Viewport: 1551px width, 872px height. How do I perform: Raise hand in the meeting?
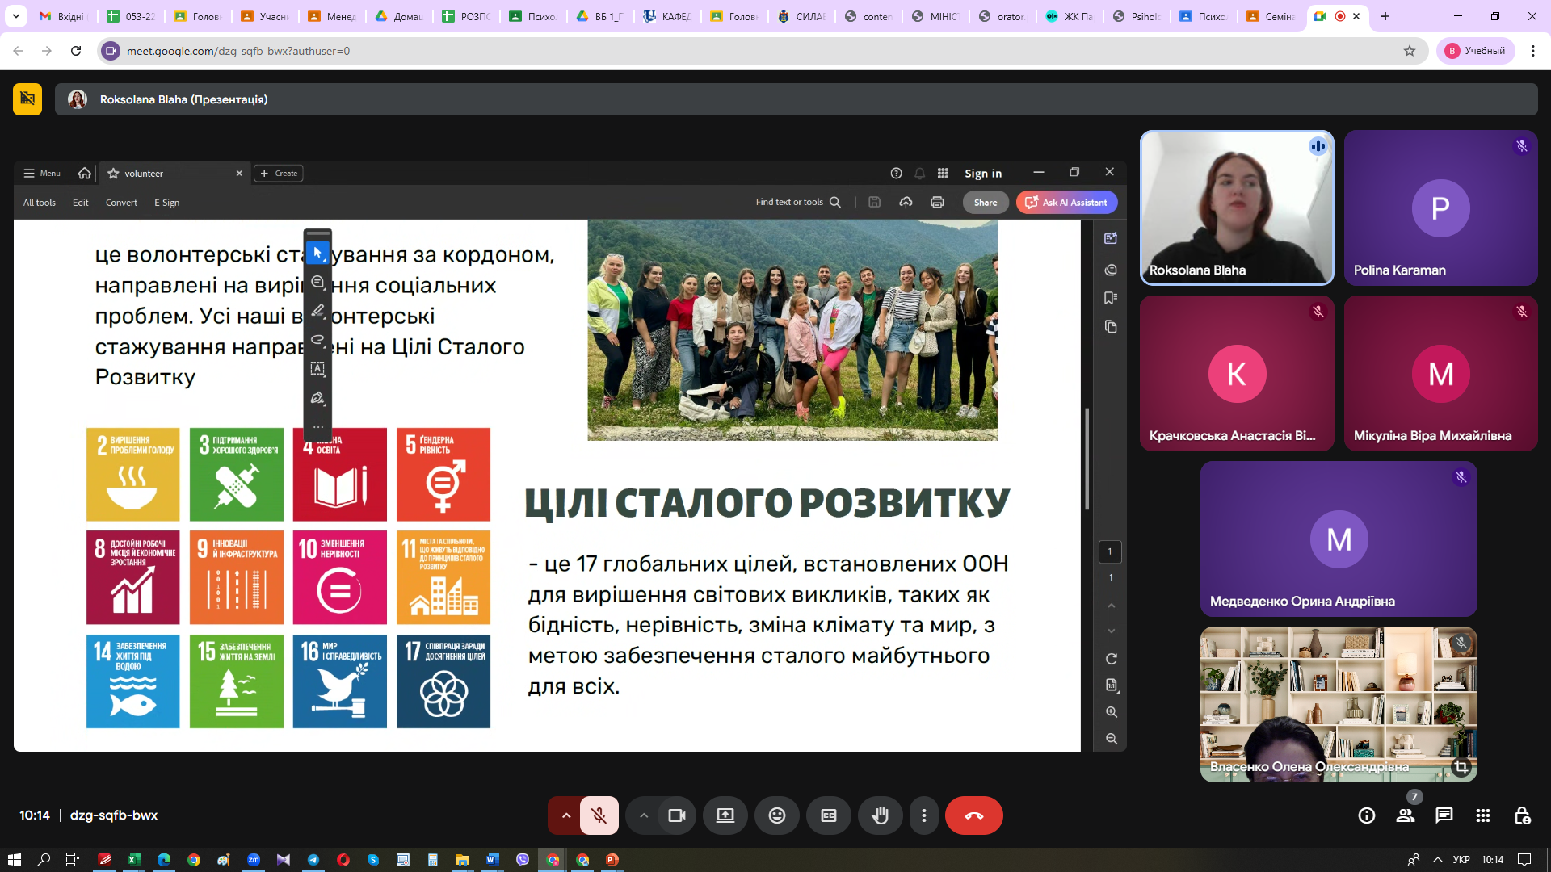(881, 815)
